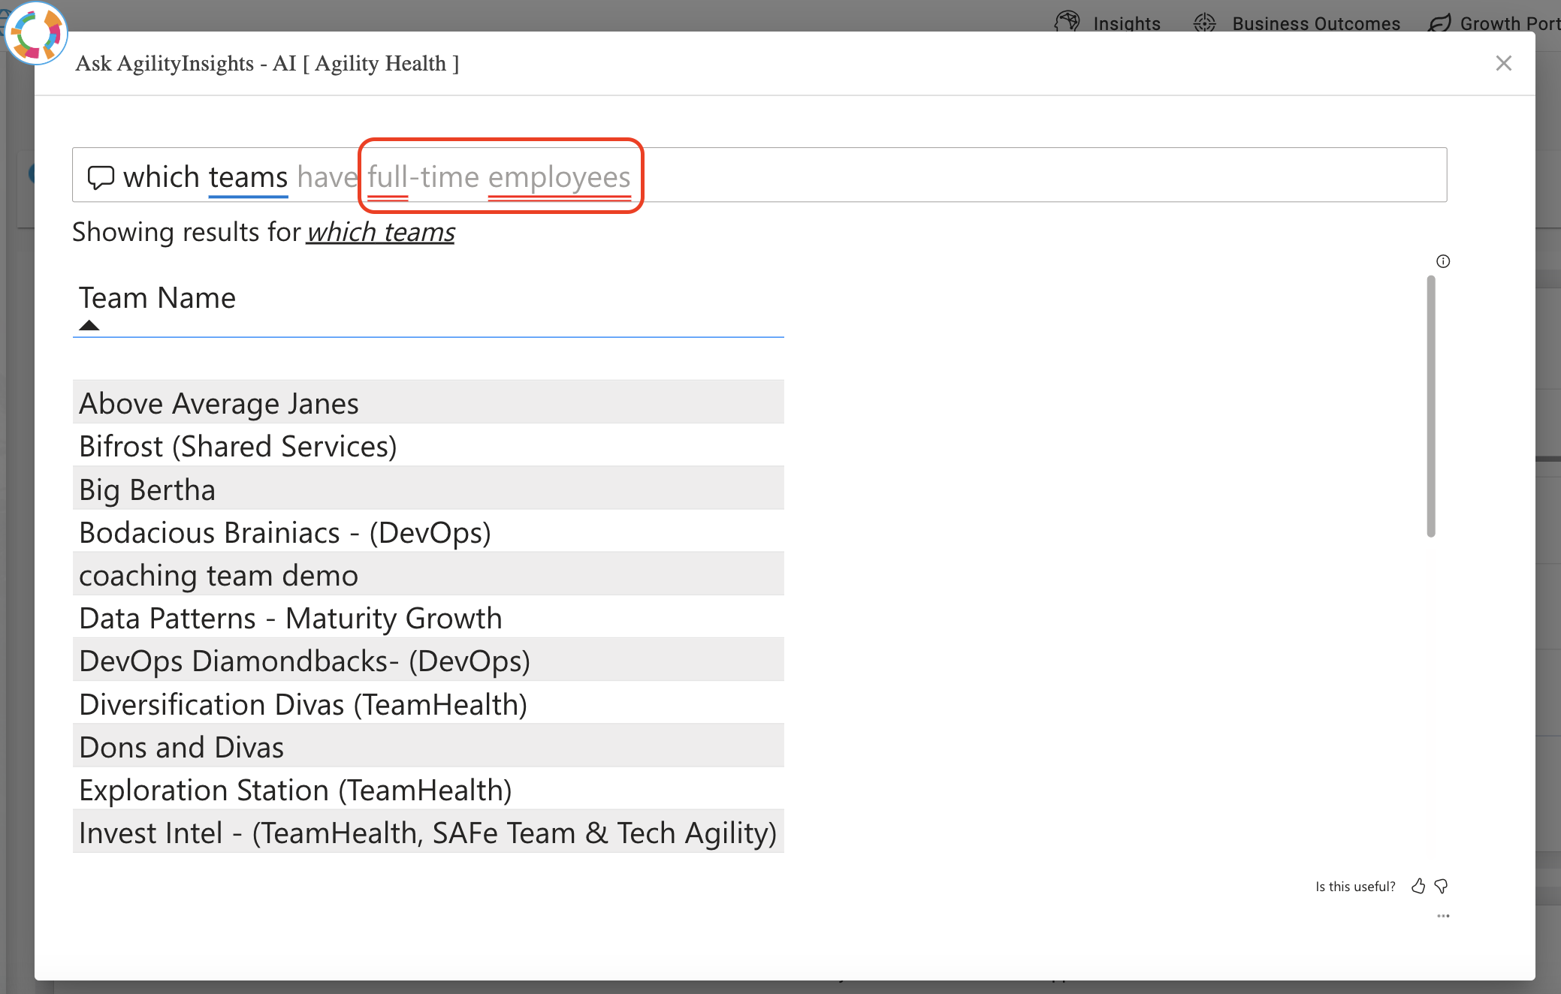Click the speech bubble icon in question box
The height and width of the screenshot is (994, 1561).
(x=101, y=177)
